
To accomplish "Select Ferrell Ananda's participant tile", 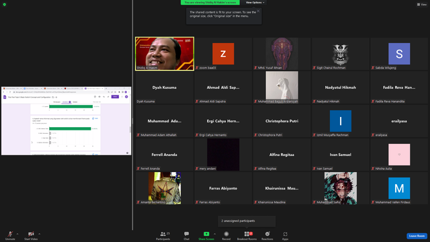I will pyautogui.click(x=165, y=155).
